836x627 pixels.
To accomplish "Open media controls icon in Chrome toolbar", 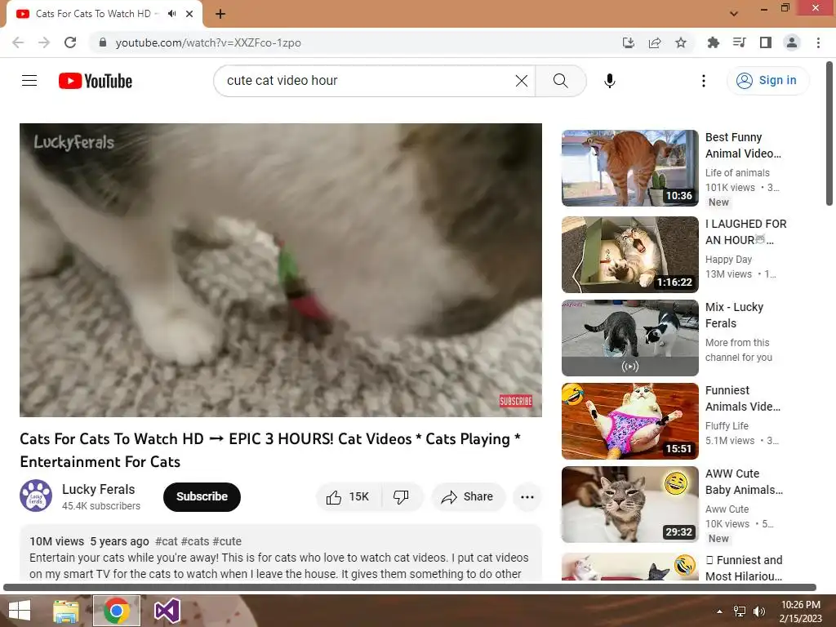I will pyautogui.click(x=739, y=42).
